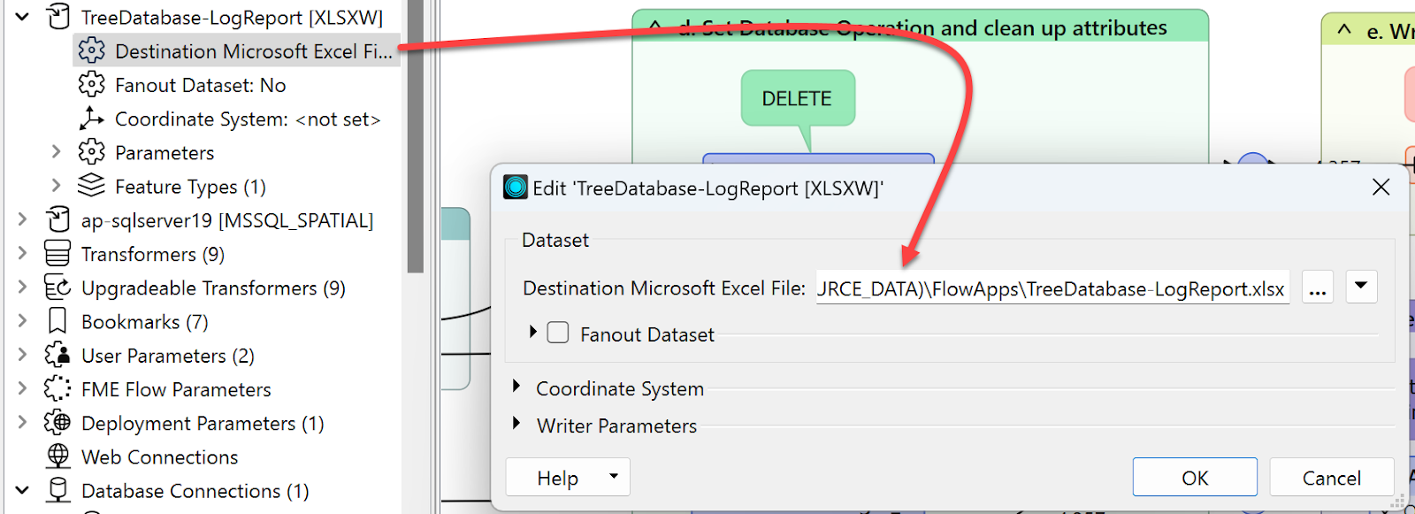Expand the Bookmarks (7) node
Image resolution: width=1415 pixels, height=514 pixels.
[x=23, y=321]
